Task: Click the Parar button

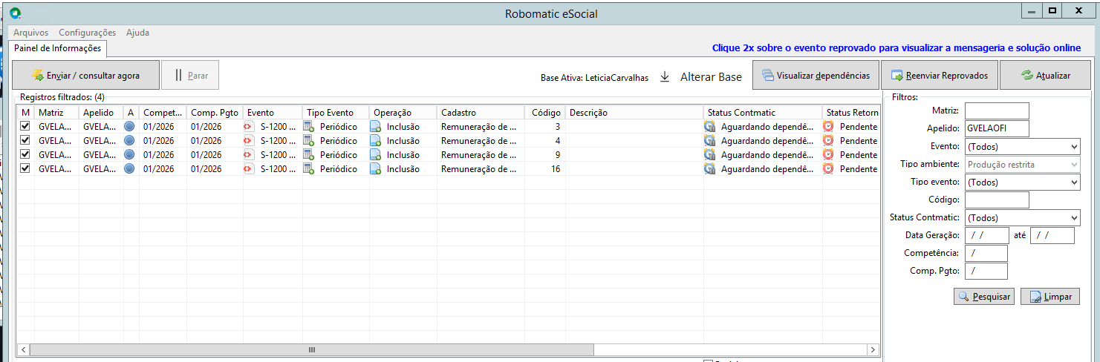Action: [190, 75]
